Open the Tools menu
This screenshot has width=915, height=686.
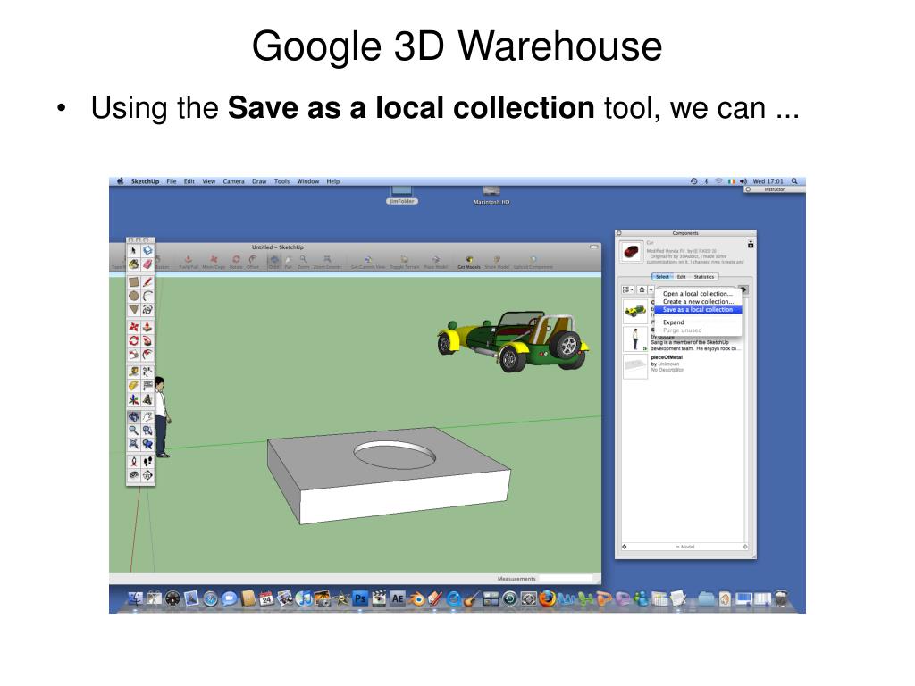click(281, 181)
